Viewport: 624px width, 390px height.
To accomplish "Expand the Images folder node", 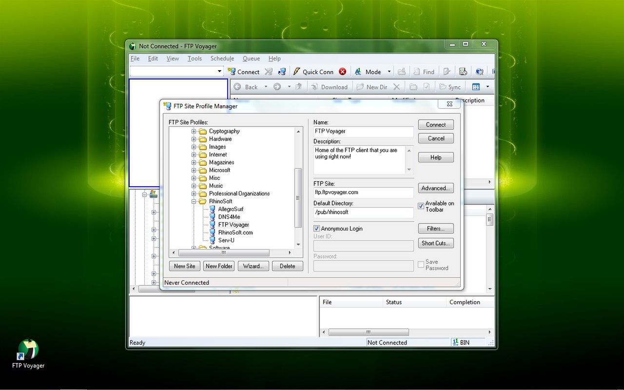I will coord(194,147).
